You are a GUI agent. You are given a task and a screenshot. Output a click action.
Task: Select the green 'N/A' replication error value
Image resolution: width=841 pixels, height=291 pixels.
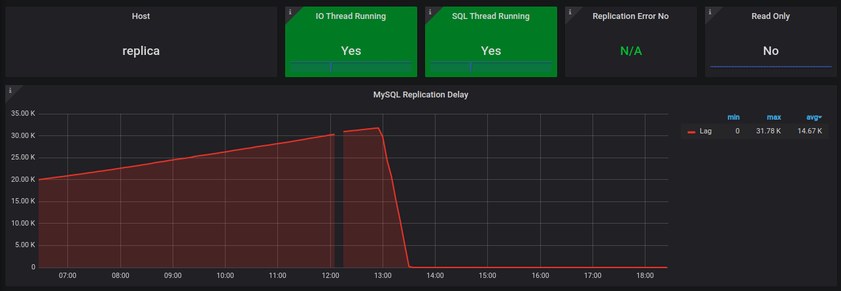[x=630, y=51]
